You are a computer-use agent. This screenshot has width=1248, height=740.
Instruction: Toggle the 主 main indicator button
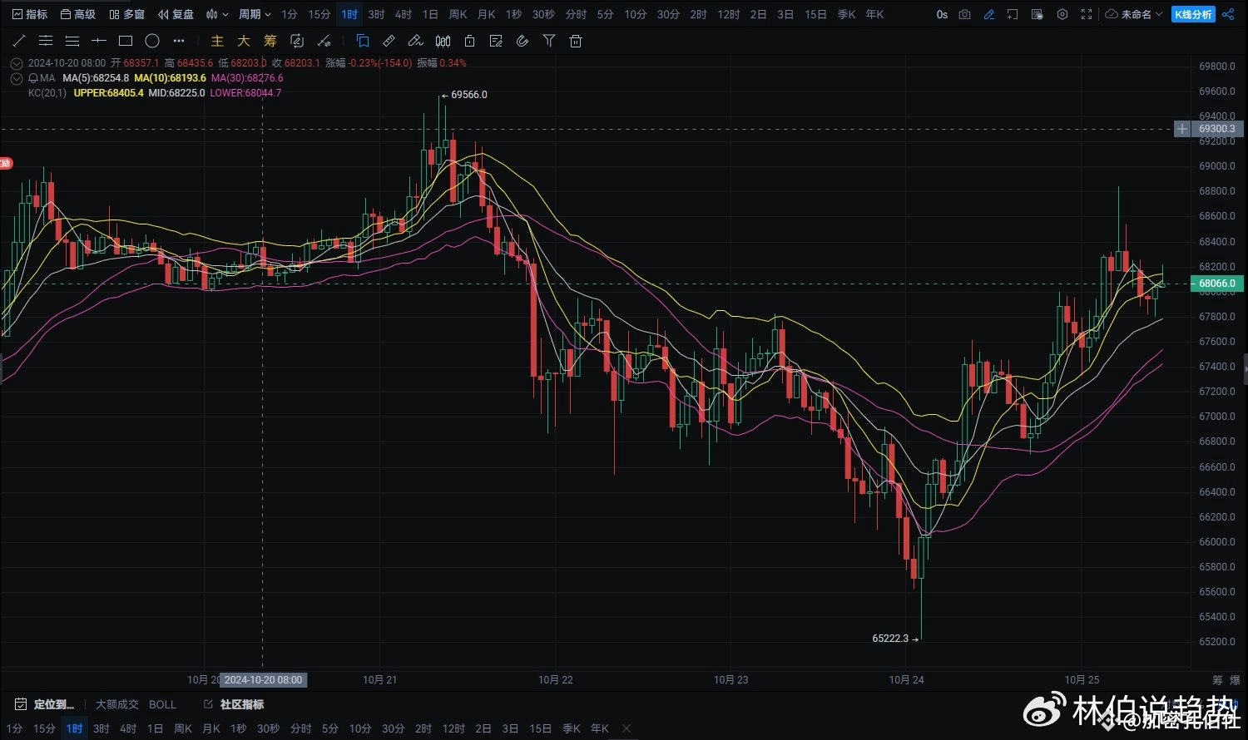(x=217, y=41)
